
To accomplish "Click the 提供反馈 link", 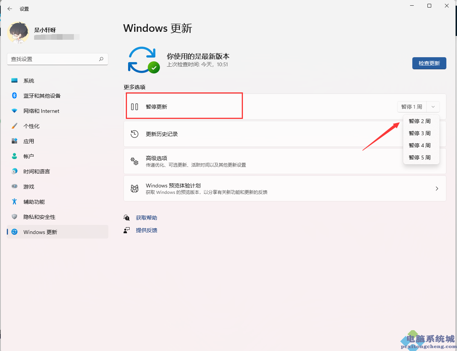I will click(147, 230).
